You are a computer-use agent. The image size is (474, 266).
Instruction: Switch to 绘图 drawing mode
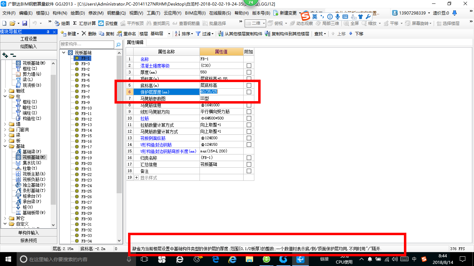point(62,23)
